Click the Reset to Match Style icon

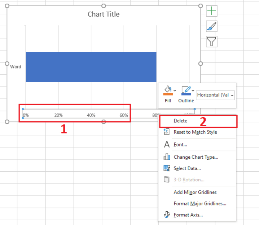point(166,132)
